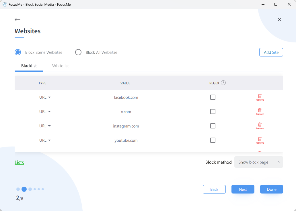Viewport: 296px width, 211px height.
Task: Click the TYPE column header
Action: tap(42, 83)
